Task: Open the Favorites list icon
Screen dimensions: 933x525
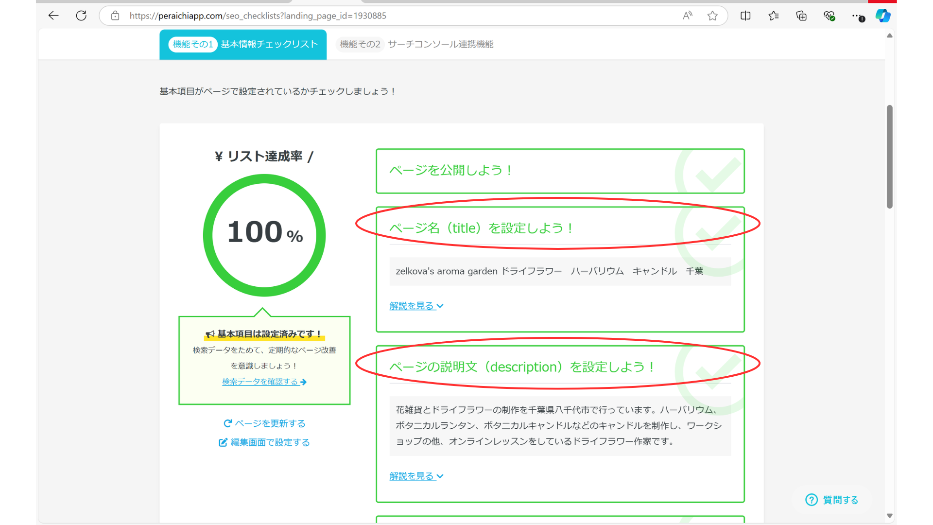Action: (774, 16)
